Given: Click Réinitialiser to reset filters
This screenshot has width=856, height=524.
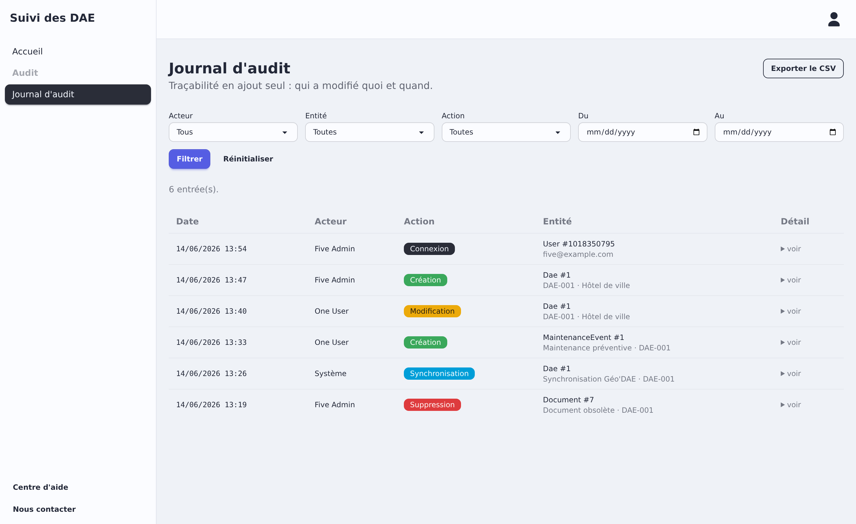Looking at the screenshot, I should pos(248,159).
